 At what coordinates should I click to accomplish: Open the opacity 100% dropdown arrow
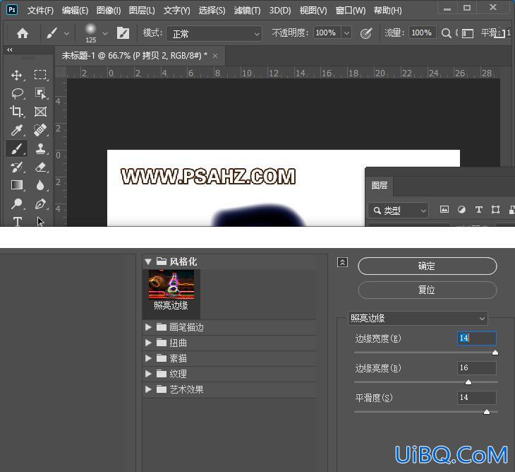[346, 33]
